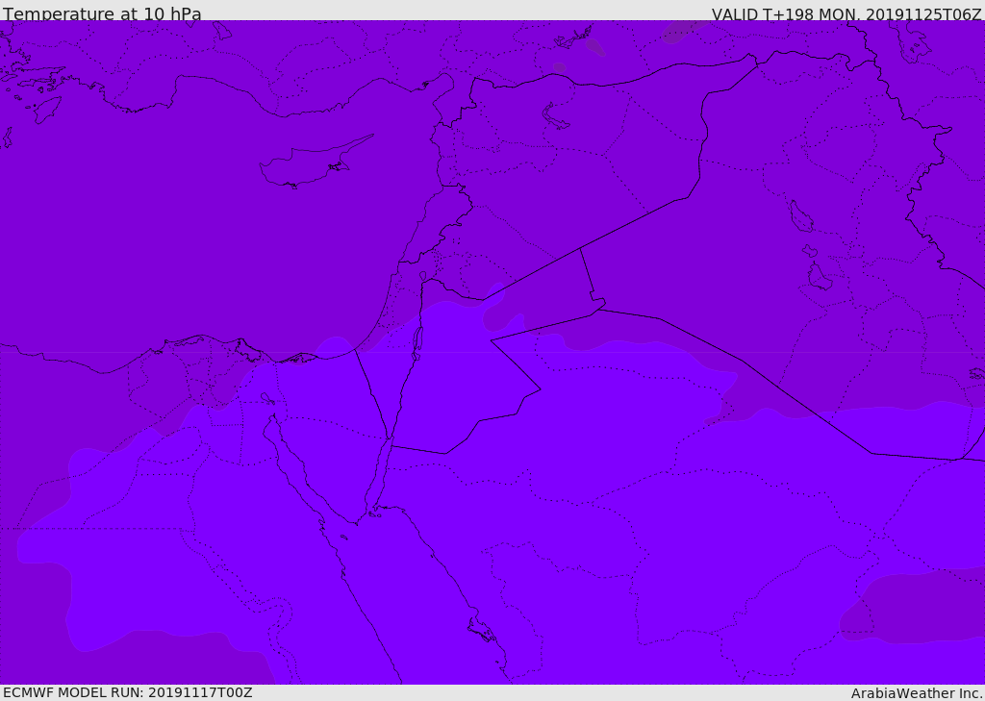Image resolution: width=985 pixels, height=701 pixels.
Task: Click the 'ArabiaWeather Inc.' credit text
Action: coord(917,693)
